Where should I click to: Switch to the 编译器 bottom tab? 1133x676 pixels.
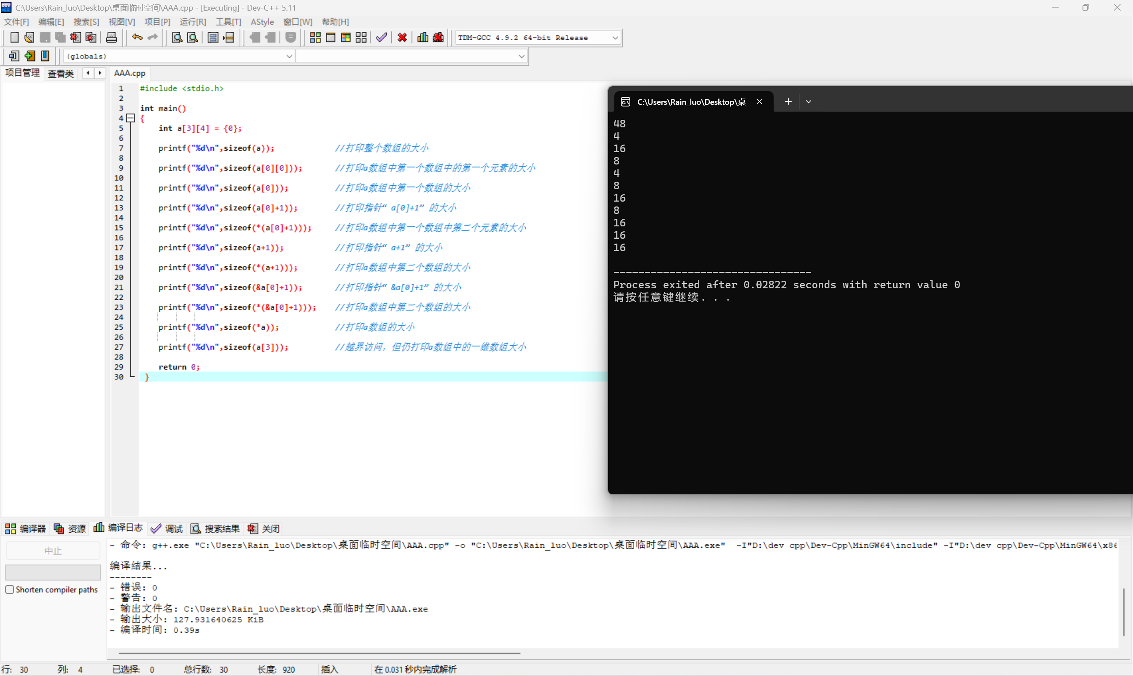(26, 528)
